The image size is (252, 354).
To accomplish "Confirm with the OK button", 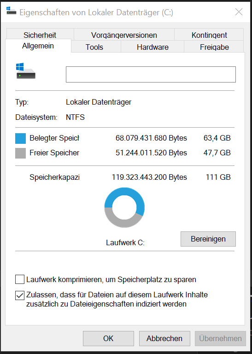I will (108, 338).
